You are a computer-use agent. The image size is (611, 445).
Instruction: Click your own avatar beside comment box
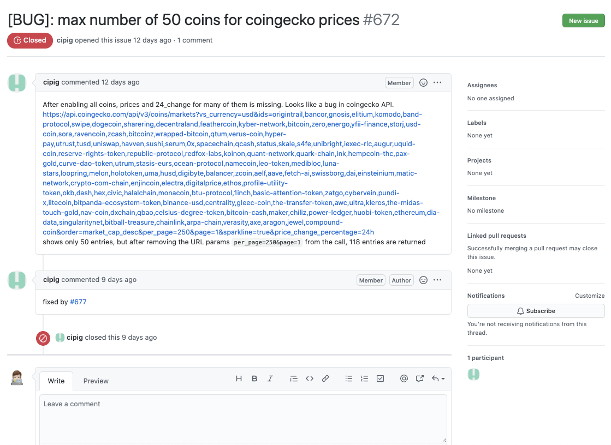[17, 377]
